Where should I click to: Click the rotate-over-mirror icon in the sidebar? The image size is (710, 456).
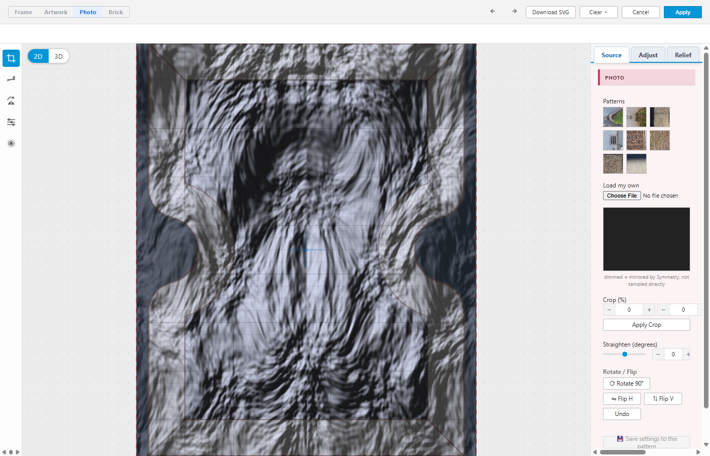pos(11,101)
